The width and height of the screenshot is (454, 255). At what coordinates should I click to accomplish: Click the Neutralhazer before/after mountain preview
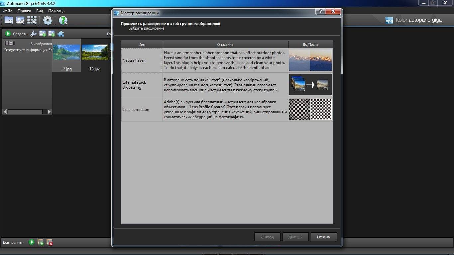click(x=310, y=60)
